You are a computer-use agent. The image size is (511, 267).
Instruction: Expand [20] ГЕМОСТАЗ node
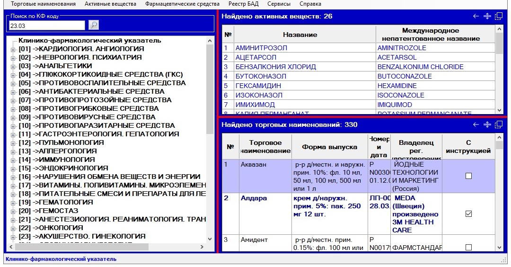(x=13, y=211)
